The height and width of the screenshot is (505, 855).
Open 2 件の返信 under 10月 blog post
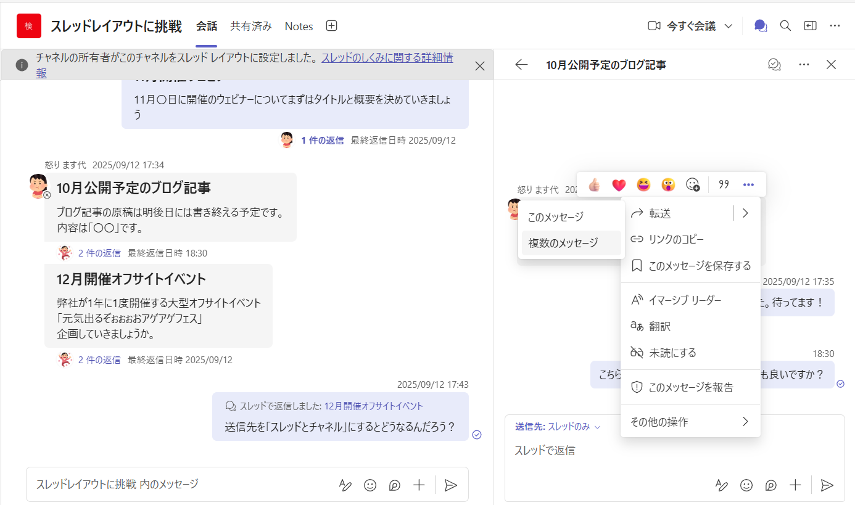pos(99,253)
